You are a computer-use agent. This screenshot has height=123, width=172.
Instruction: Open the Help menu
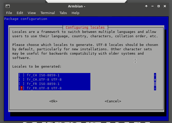75,13
